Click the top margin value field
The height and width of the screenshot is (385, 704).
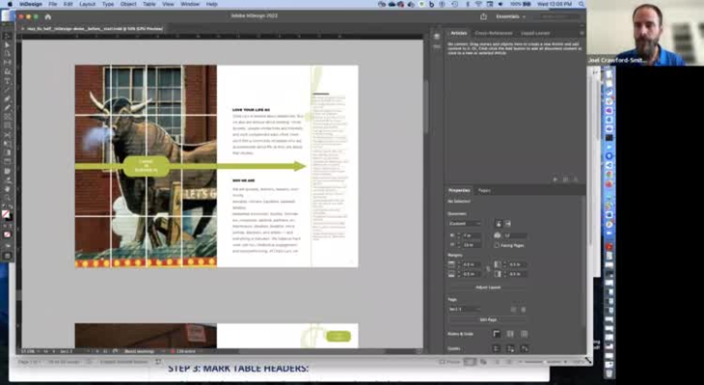pos(472,264)
